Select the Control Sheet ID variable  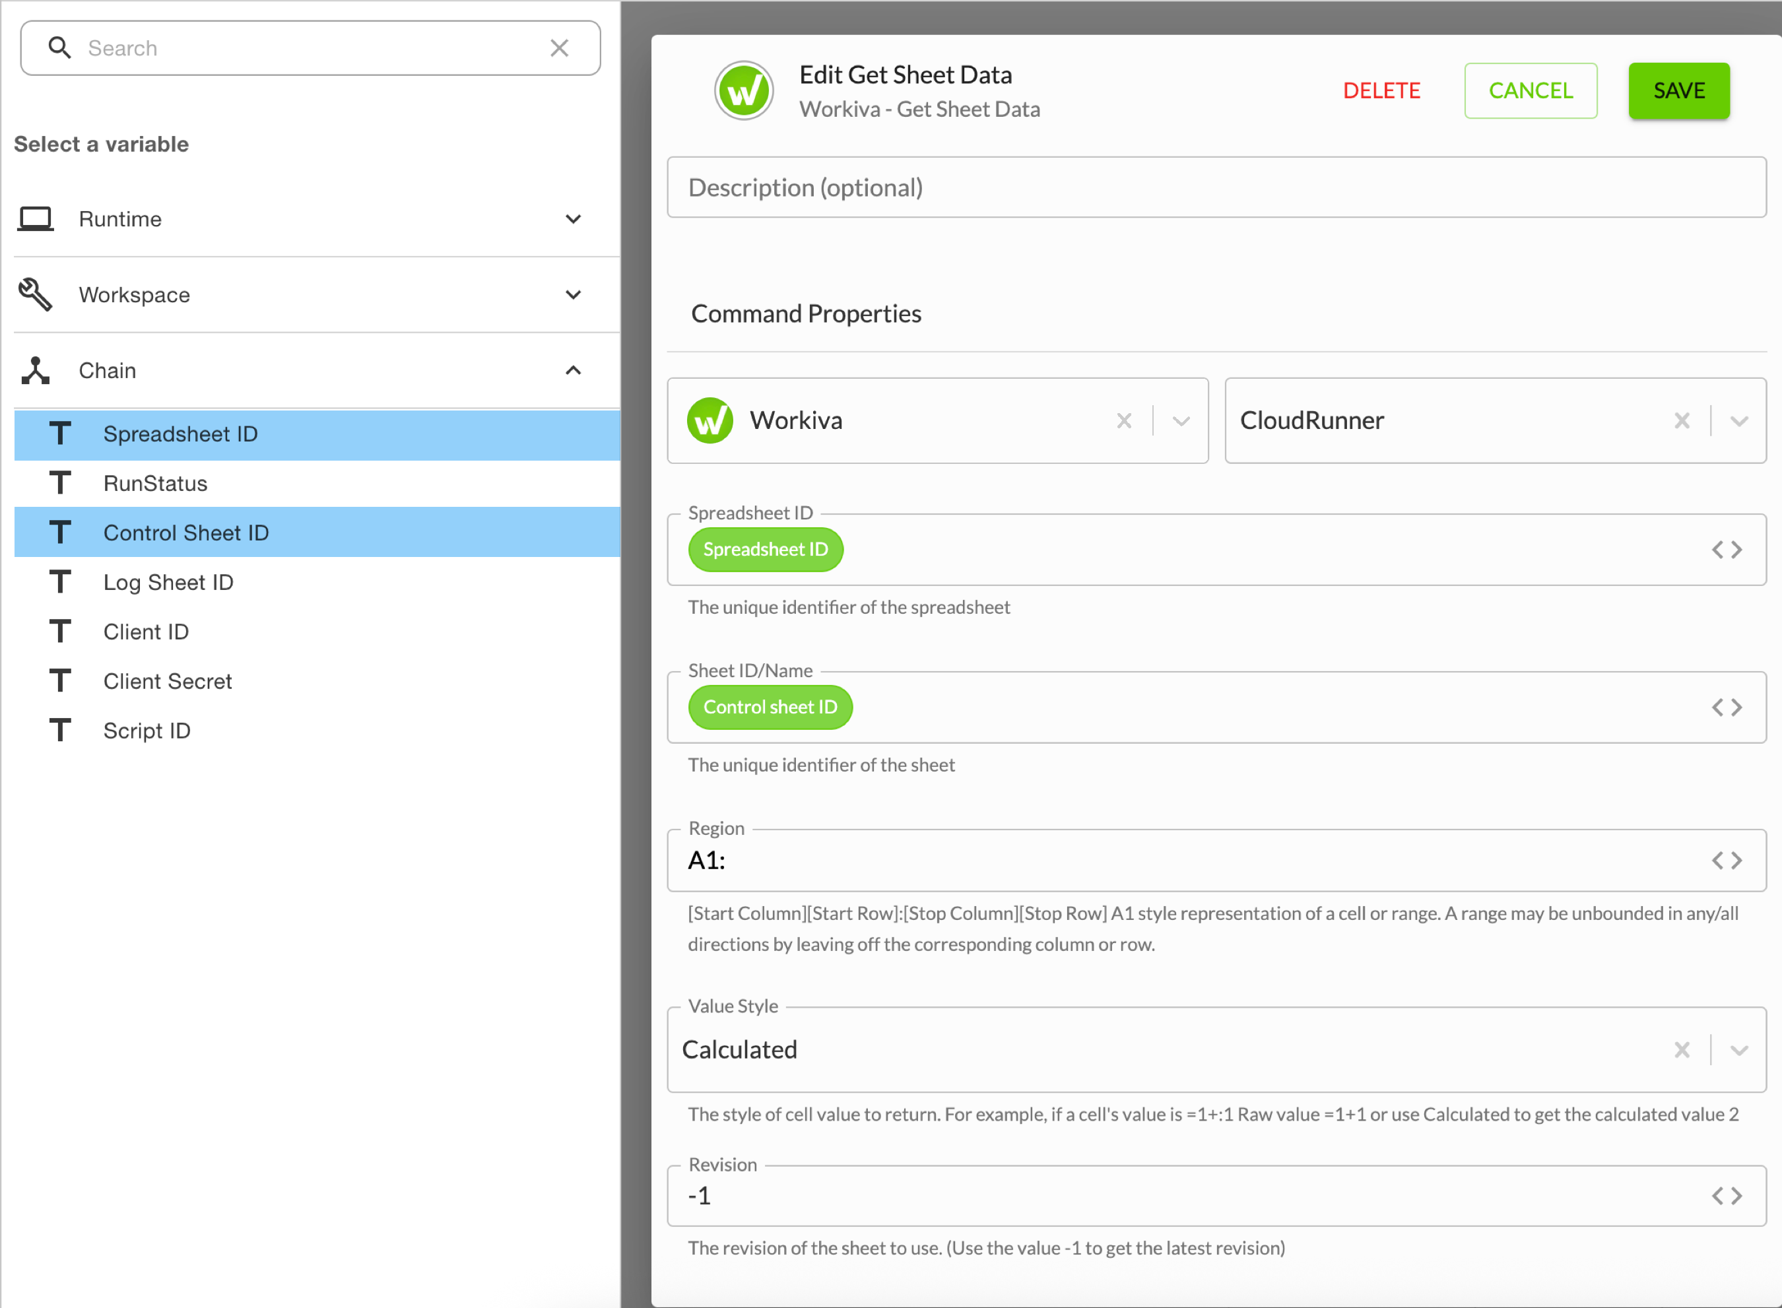click(x=317, y=533)
